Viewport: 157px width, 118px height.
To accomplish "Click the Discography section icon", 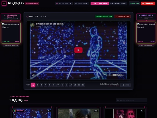I will tap(11, 97).
